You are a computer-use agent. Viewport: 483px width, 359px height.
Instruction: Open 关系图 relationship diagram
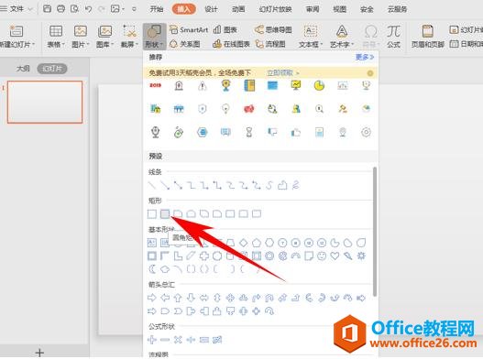pos(185,44)
